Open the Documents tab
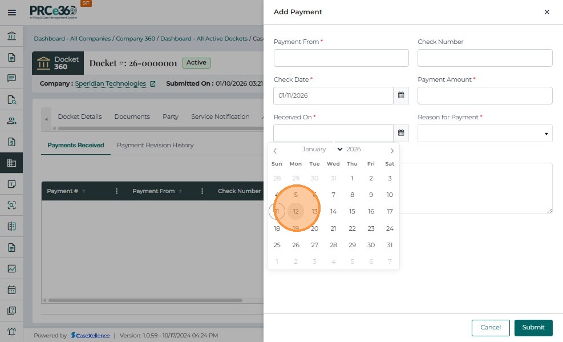This screenshot has height=342, width=563. [x=132, y=116]
